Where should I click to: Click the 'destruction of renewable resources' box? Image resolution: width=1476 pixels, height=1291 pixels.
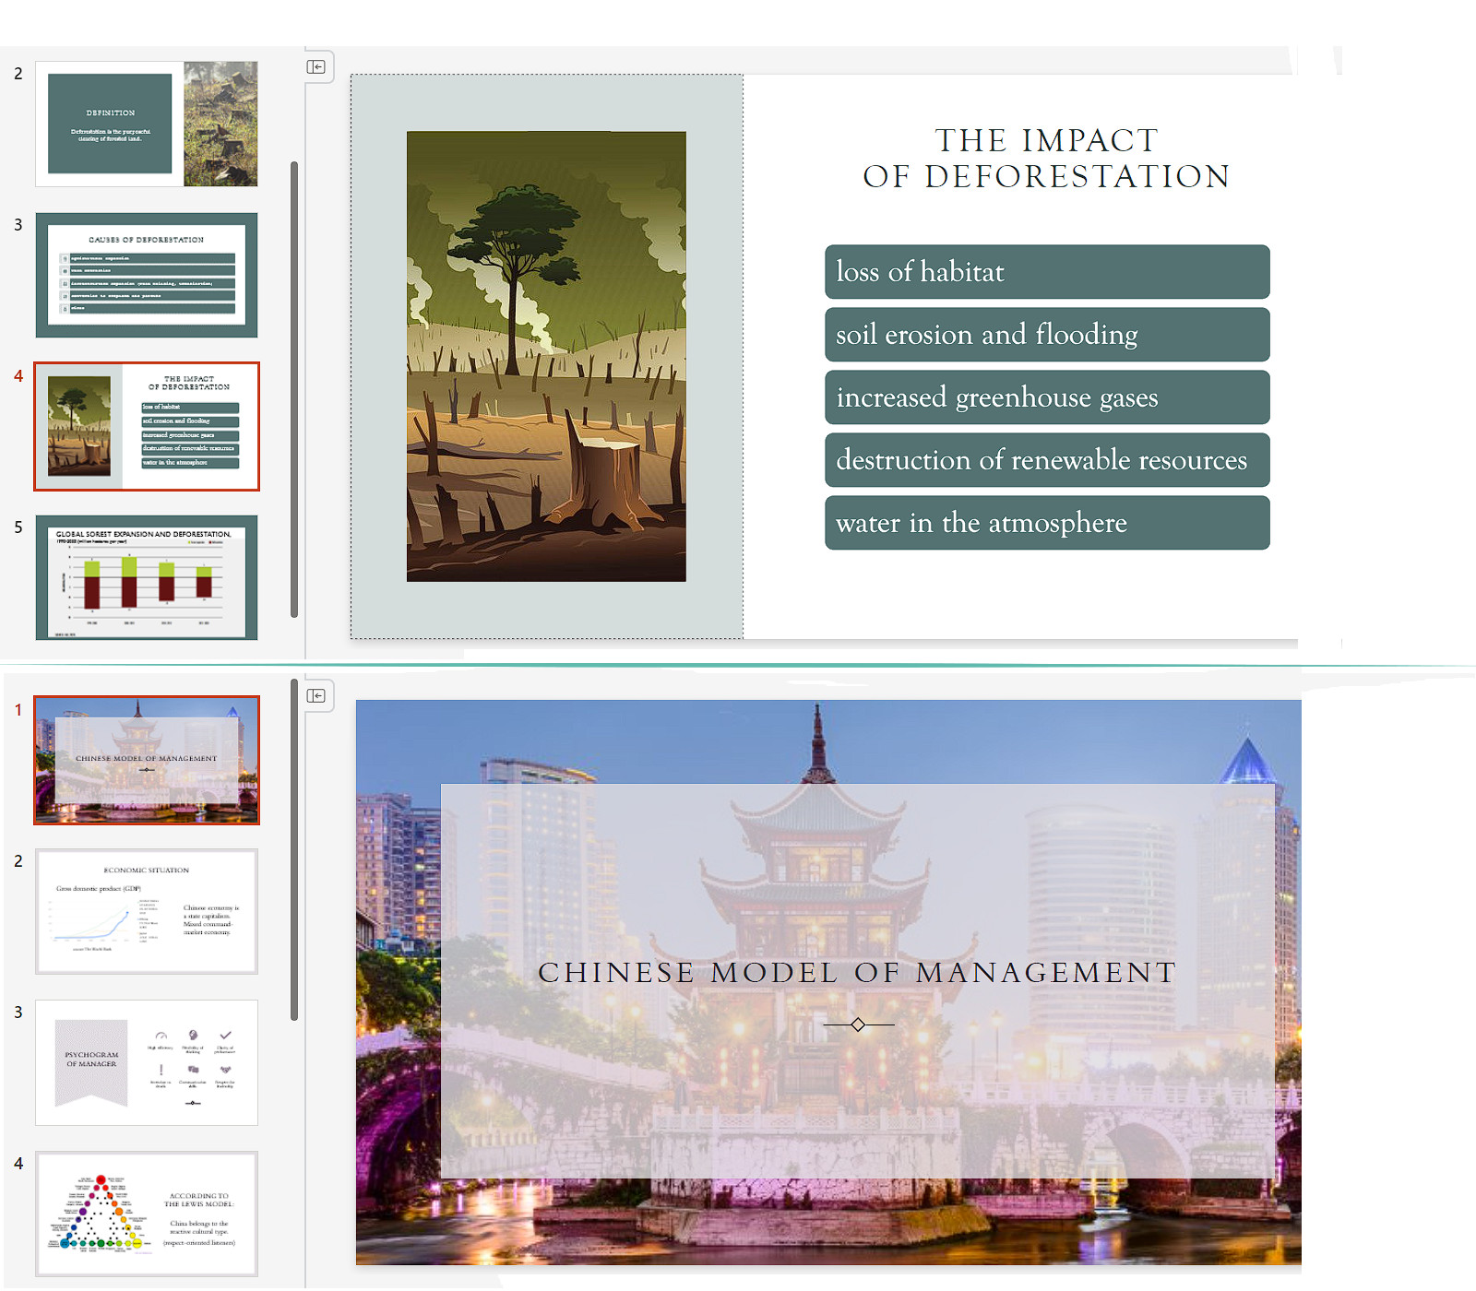click(1047, 460)
